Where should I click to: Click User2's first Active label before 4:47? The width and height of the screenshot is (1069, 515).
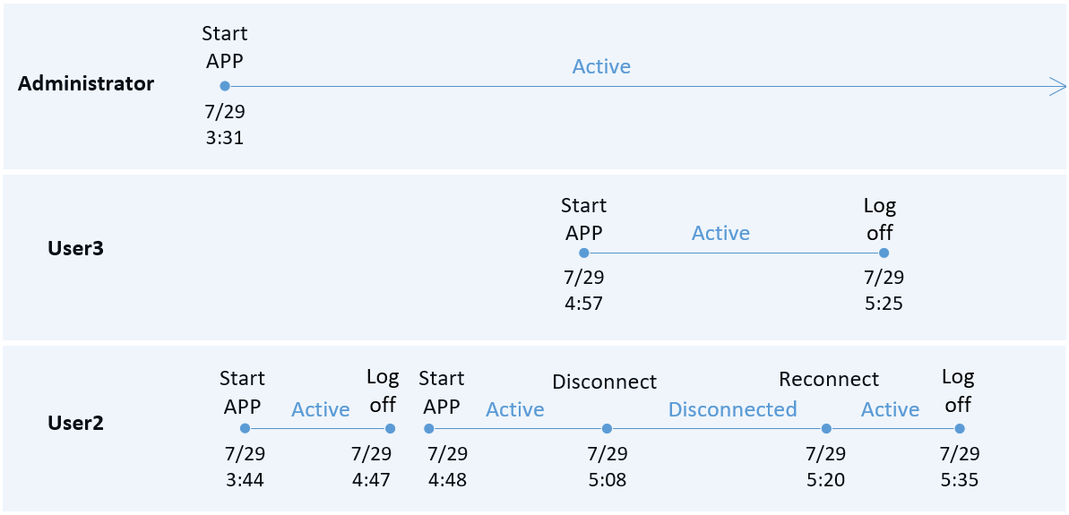pos(320,409)
